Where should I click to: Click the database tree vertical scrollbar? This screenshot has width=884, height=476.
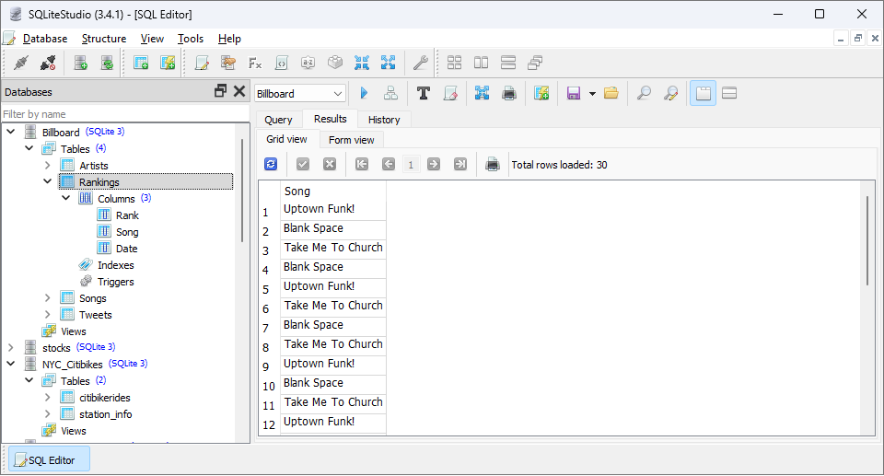click(x=242, y=190)
